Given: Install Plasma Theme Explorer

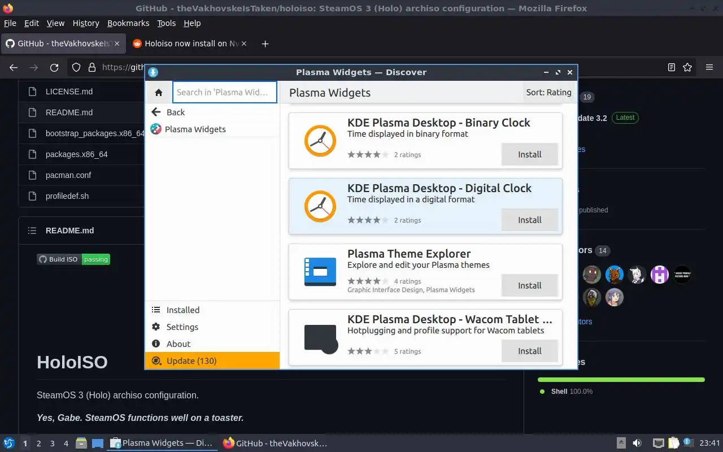Looking at the screenshot, I should click(x=530, y=285).
